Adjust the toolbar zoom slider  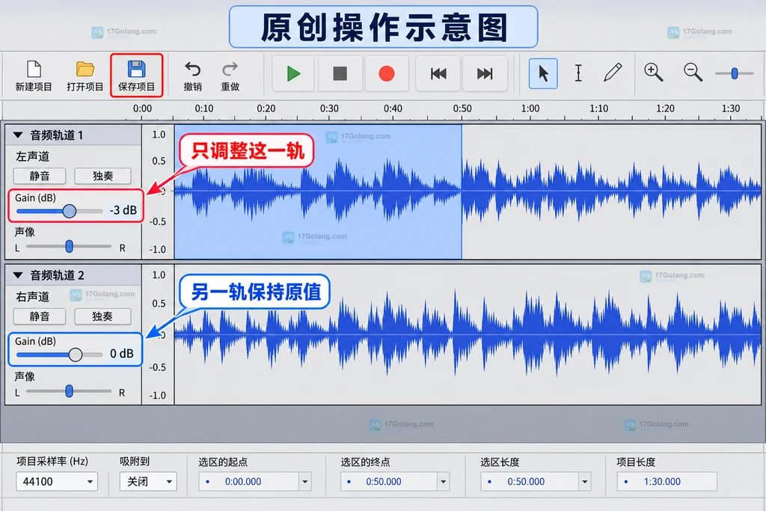(x=735, y=74)
